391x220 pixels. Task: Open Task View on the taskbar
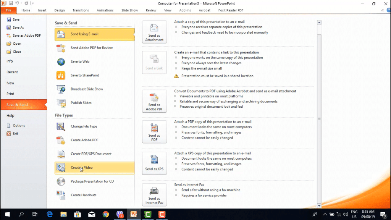point(35,214)
